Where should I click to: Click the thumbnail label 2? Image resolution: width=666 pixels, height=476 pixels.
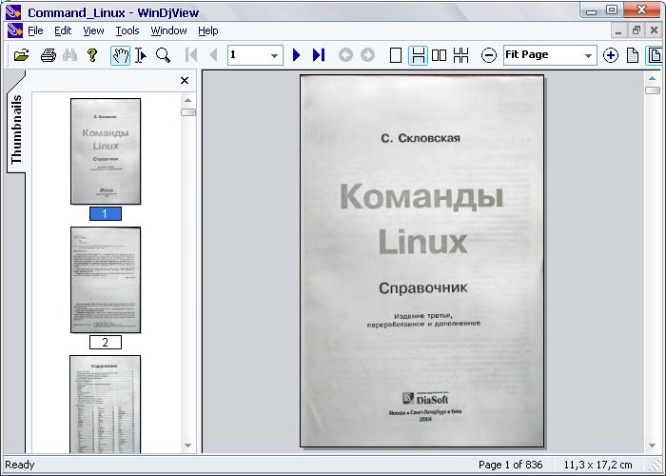click(x=106, y=342)
